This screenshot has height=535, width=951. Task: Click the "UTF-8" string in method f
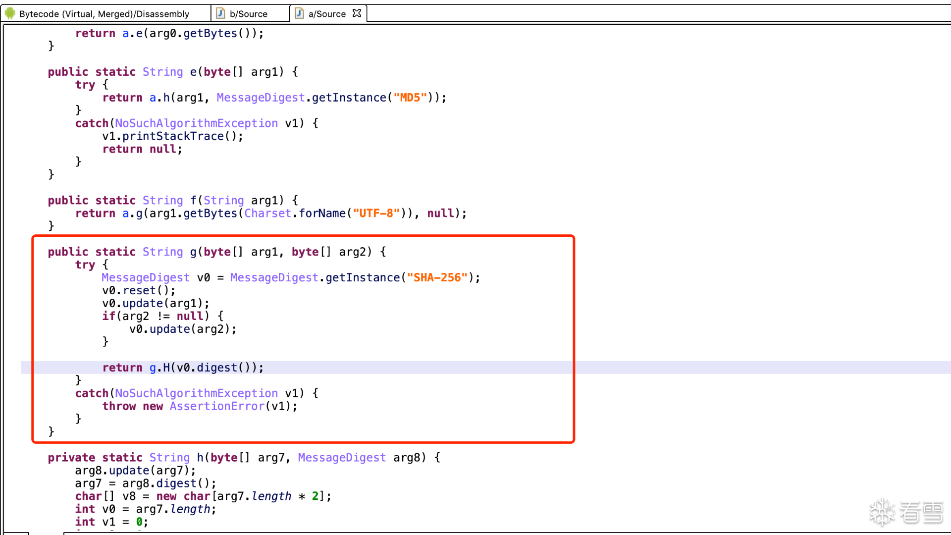376,213
